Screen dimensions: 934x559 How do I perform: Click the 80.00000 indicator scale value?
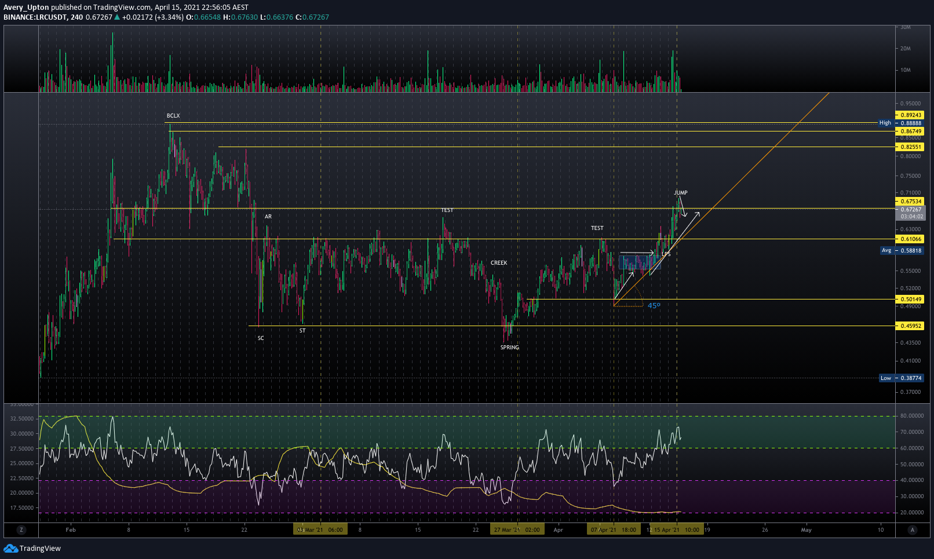[x=912, y=416]
